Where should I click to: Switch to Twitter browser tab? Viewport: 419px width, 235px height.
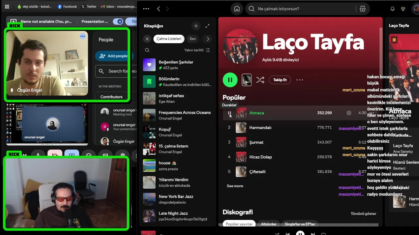[89, 7]
